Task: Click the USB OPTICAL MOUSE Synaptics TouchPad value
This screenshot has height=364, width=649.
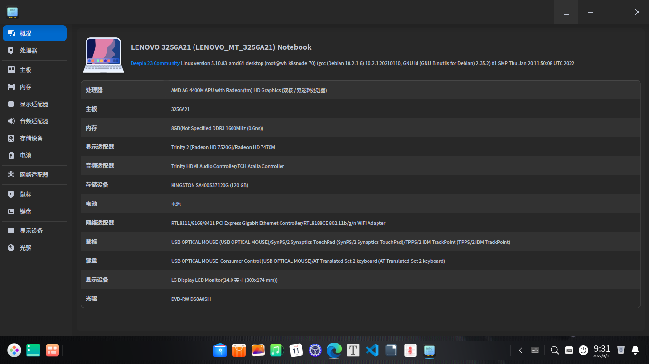Action: [x=340, y=242]
